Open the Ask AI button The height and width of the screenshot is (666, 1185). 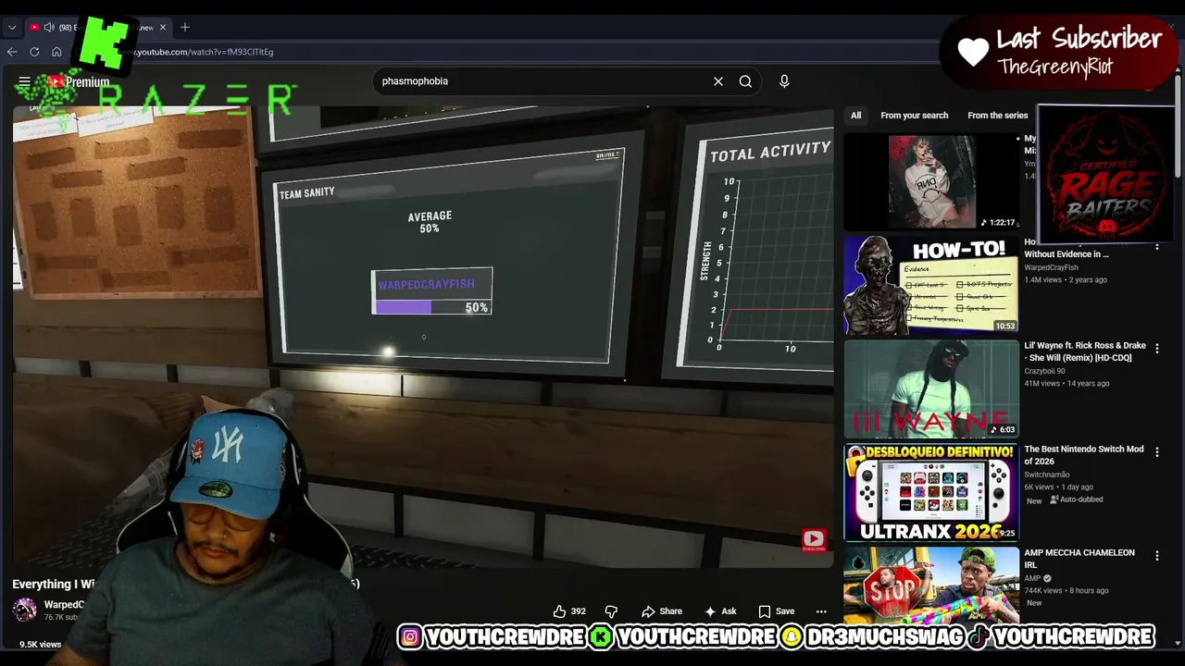tap(720, 611)
